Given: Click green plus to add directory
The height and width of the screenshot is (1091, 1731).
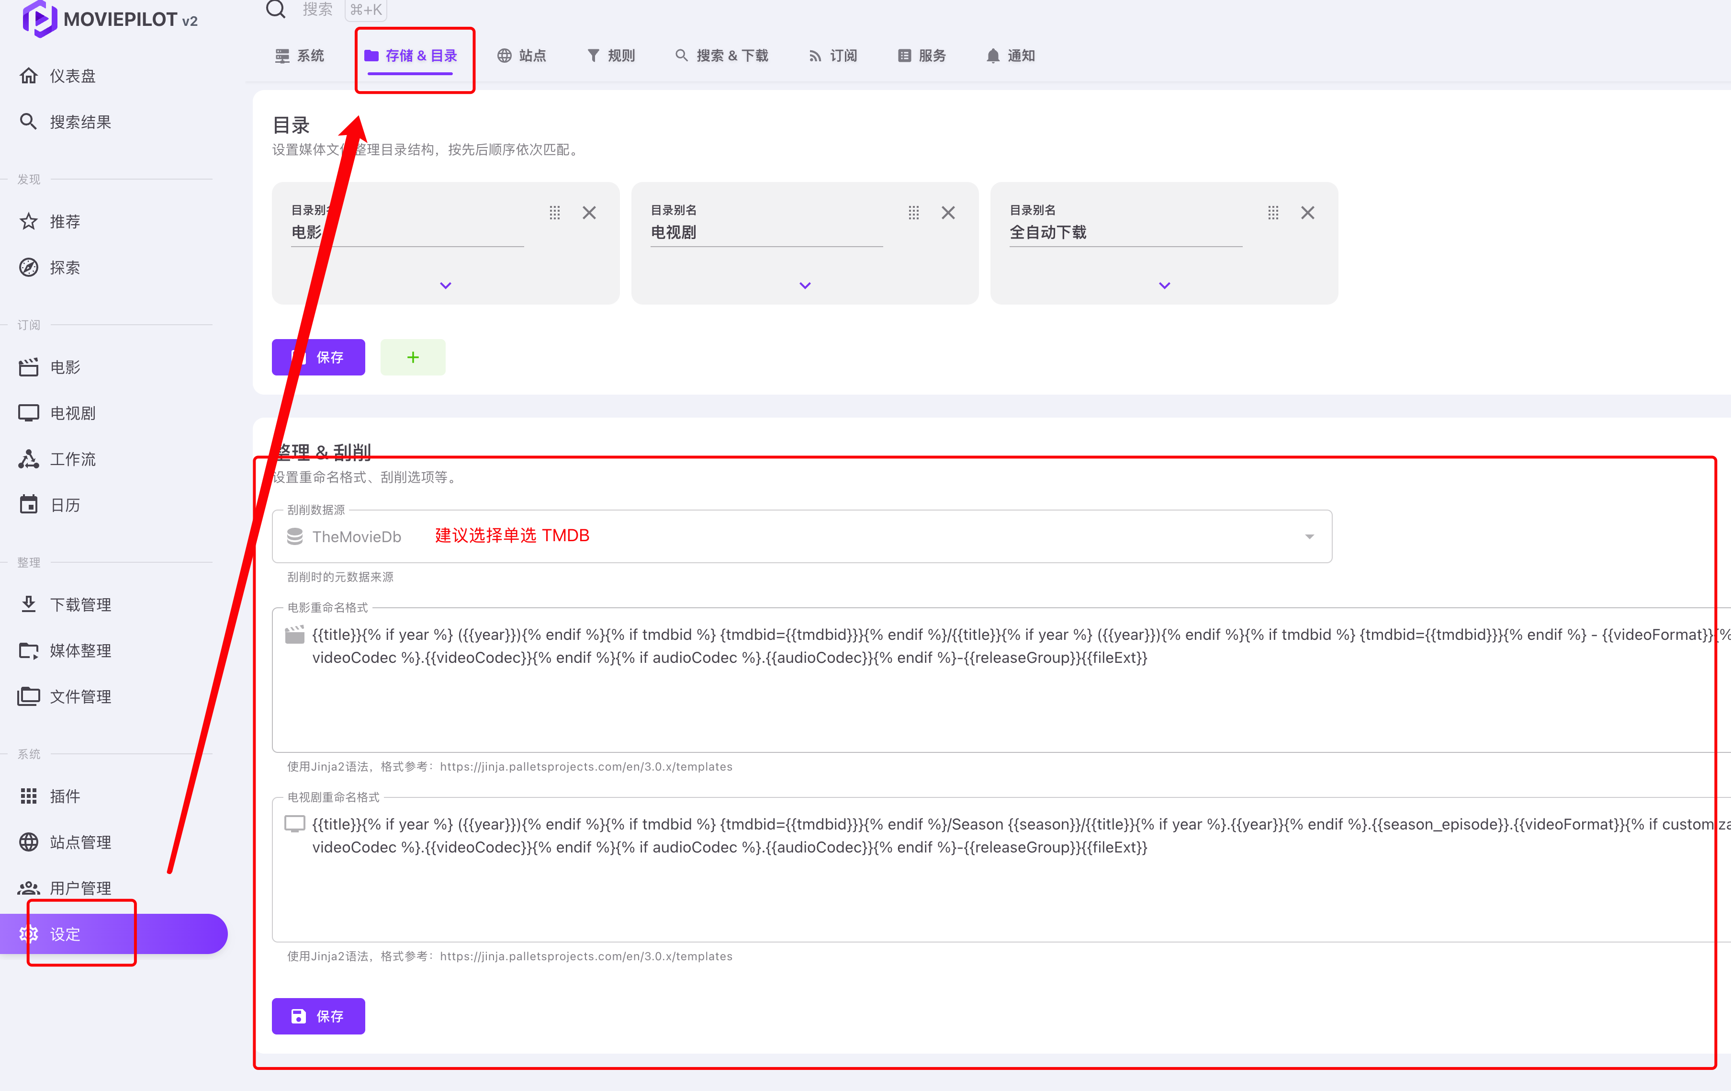Looking at the screenshot, I should pos(413,357).
